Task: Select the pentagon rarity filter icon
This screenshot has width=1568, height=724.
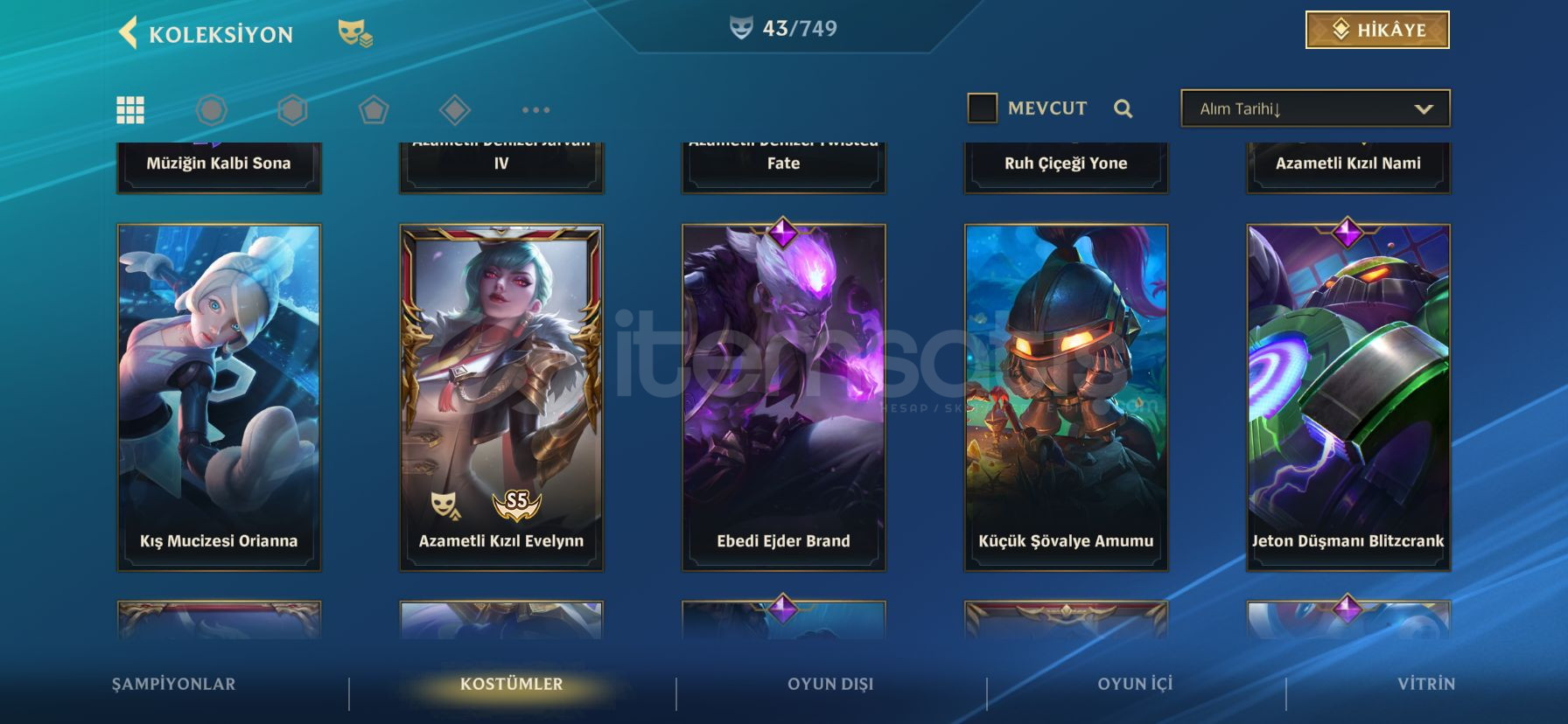Action: (x=374, y=109)
